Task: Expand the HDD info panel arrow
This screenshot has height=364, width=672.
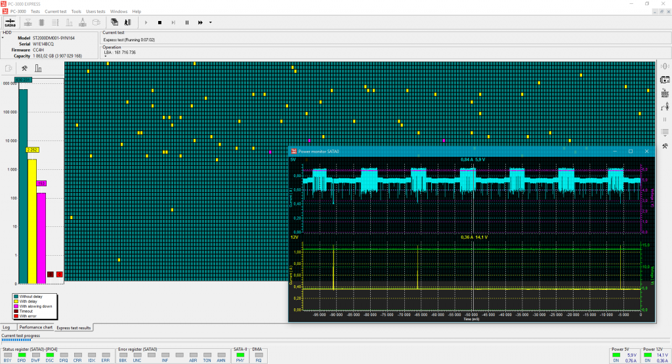Action: (x=3, y=38)
